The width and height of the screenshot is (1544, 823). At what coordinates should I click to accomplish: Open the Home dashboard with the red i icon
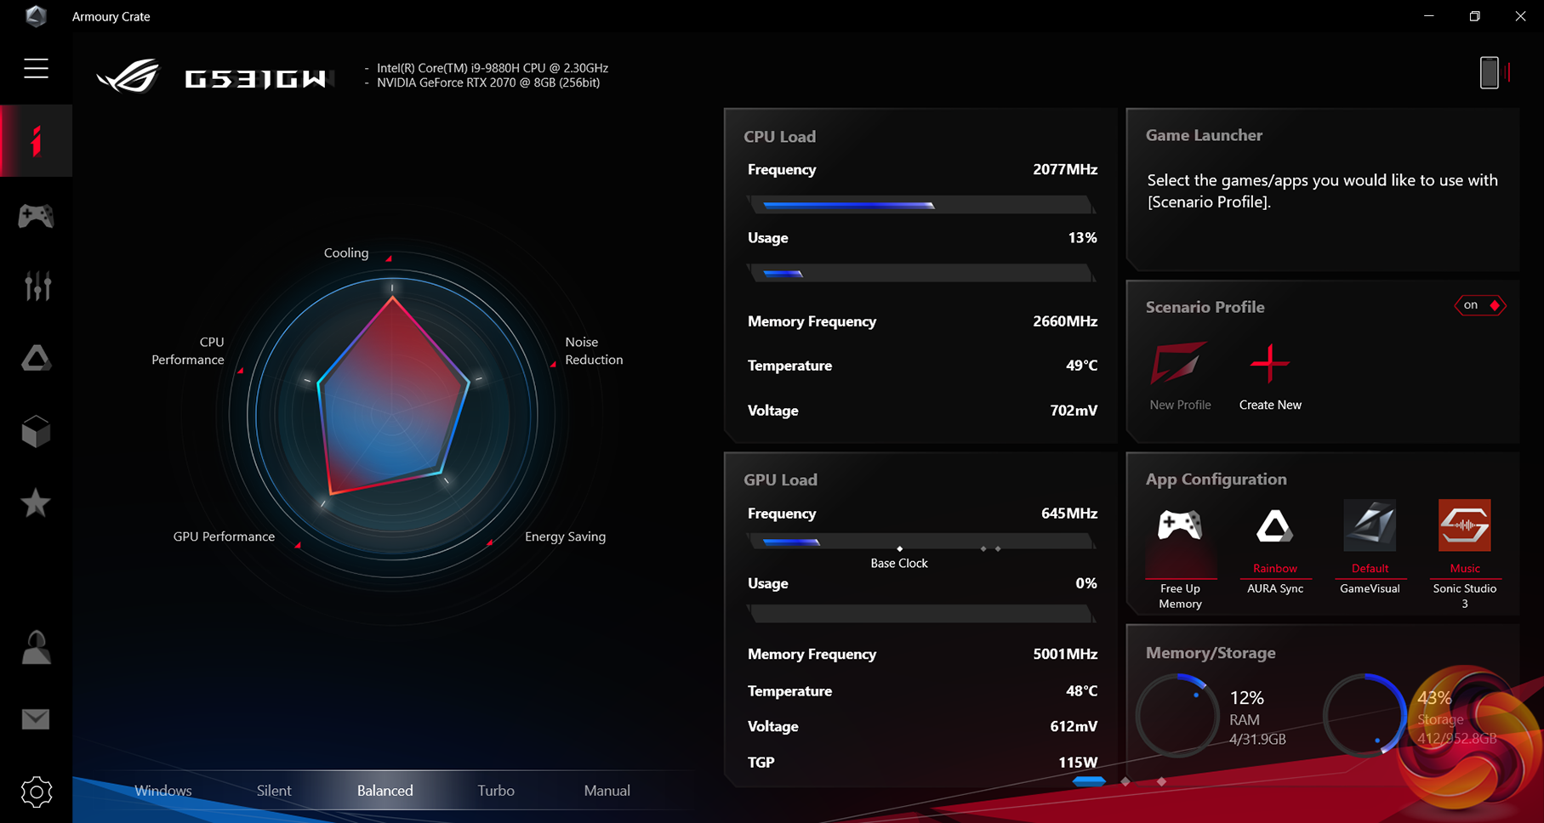(x=36, y=141)
